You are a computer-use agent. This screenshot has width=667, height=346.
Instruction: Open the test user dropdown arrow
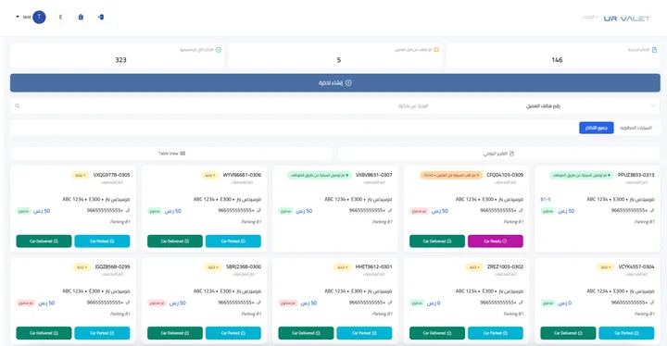tap(18, 17)
